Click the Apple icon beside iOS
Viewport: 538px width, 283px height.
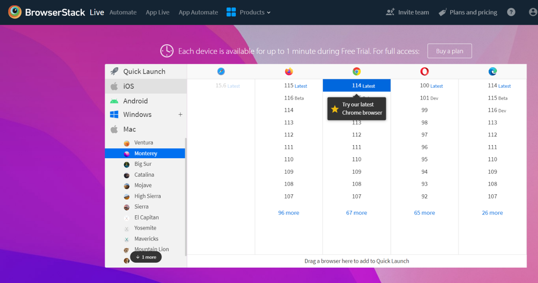tap(114, 86)
